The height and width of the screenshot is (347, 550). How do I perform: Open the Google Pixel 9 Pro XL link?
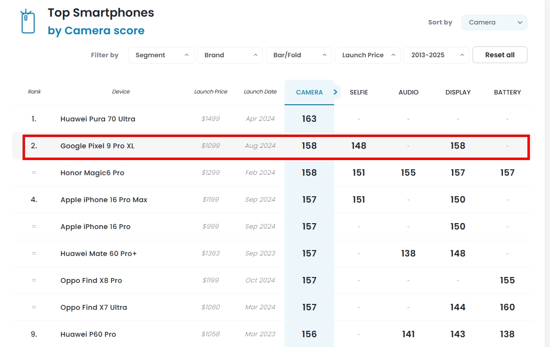tap(98, 146)
